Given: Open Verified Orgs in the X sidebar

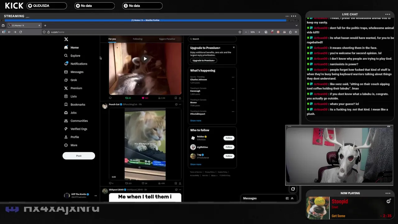Looking at the screenshot, I should [x=76, y=129].
